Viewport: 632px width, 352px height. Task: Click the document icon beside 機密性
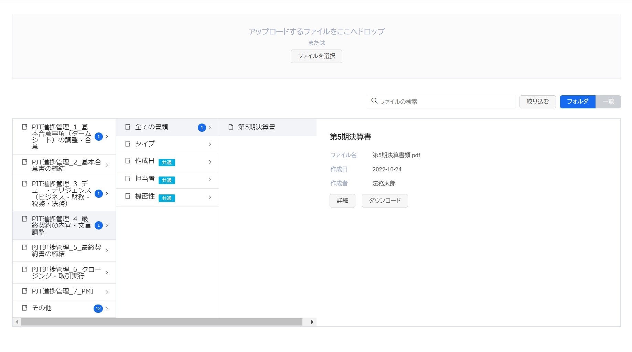pyautogui.click(x=128, y=196)
